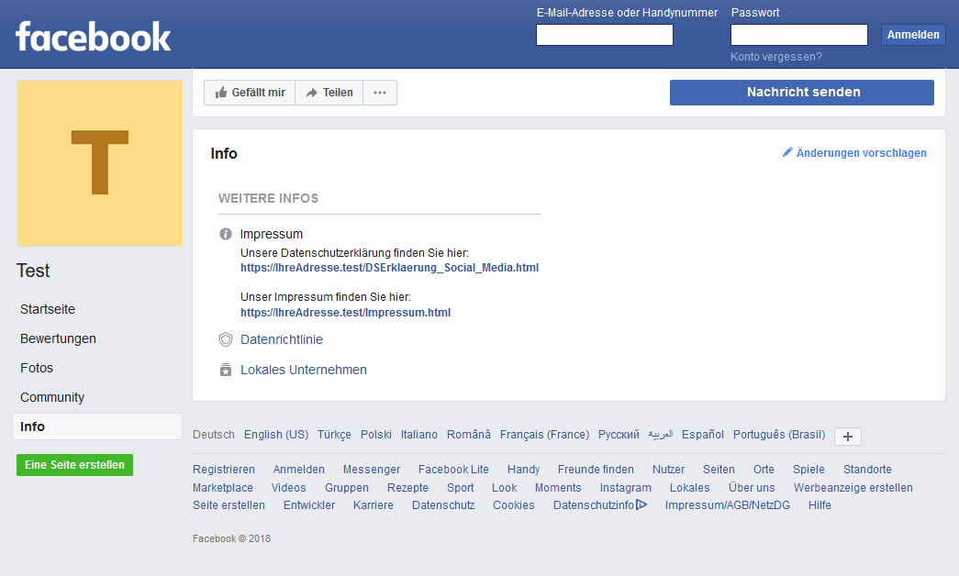This screenshot has height=576, width=959.
Task: Open Impressum/AGB/NetzDG footer link
Action: (728, 505)
